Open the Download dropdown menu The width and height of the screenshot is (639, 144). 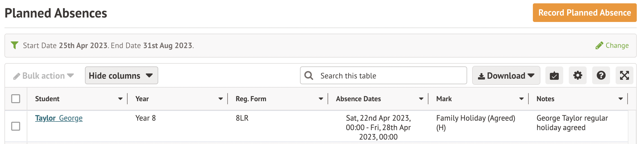pyautogui.click(x=506, y=75)
